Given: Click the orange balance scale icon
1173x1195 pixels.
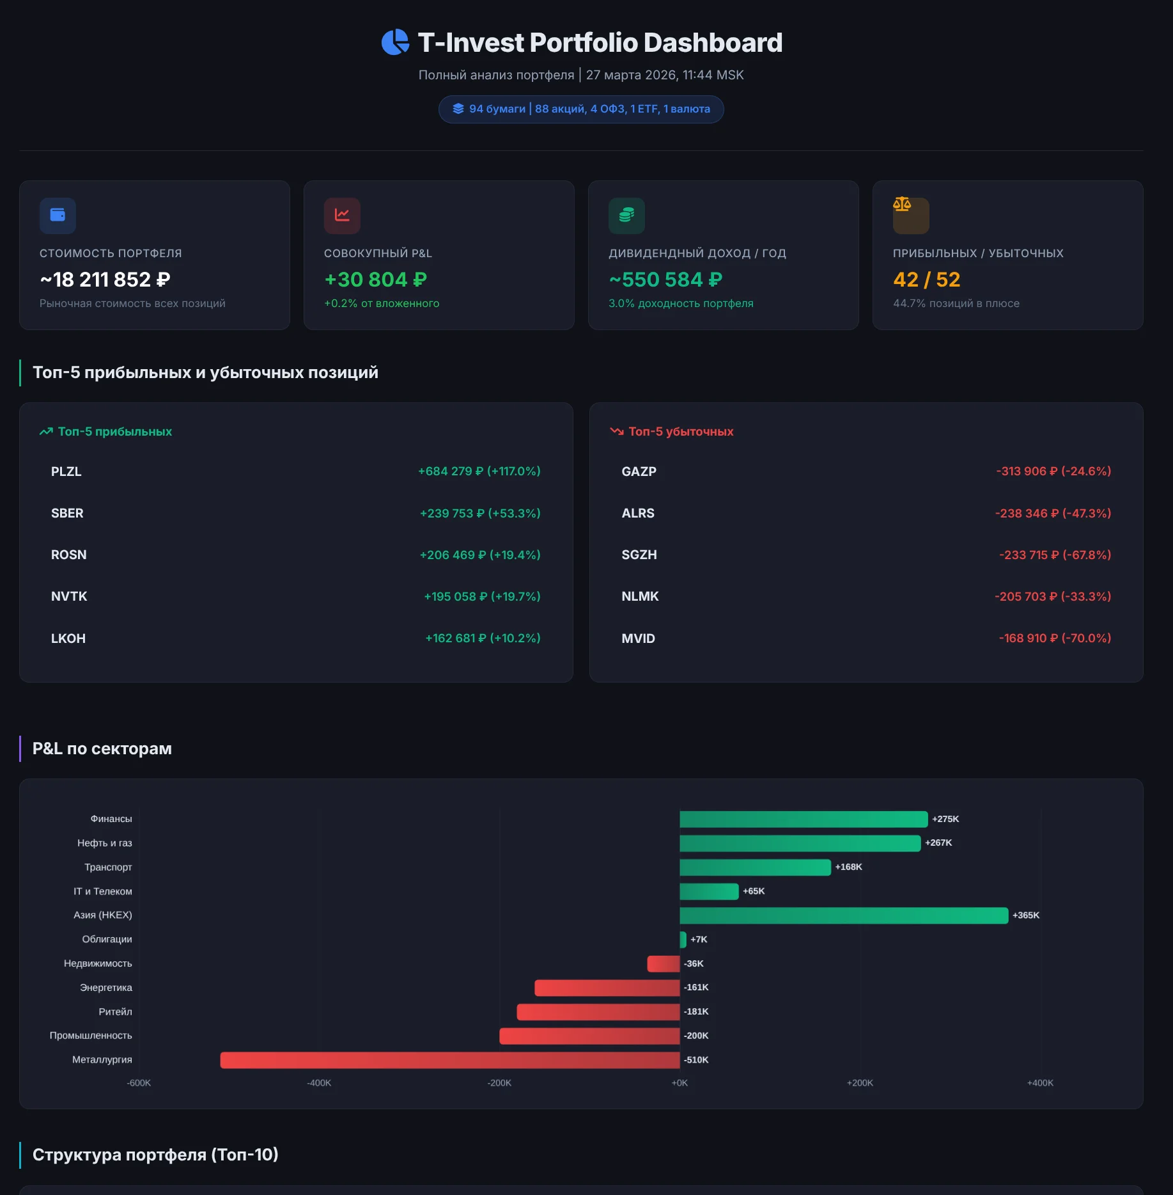Looking at the screenshot, I should point(902,205).
